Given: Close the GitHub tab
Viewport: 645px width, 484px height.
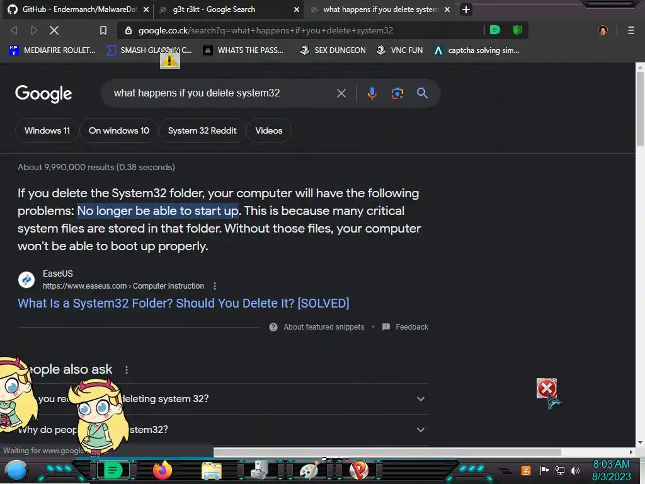Looking at the screenshot, I should pos(146,9).
